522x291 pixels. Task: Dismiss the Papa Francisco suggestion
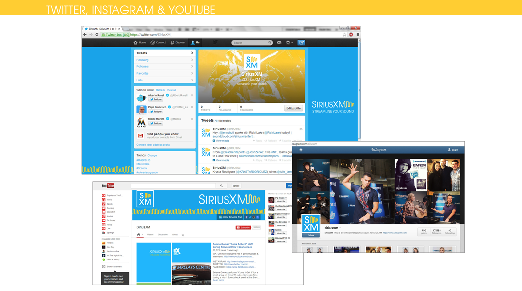coord(192,107)
